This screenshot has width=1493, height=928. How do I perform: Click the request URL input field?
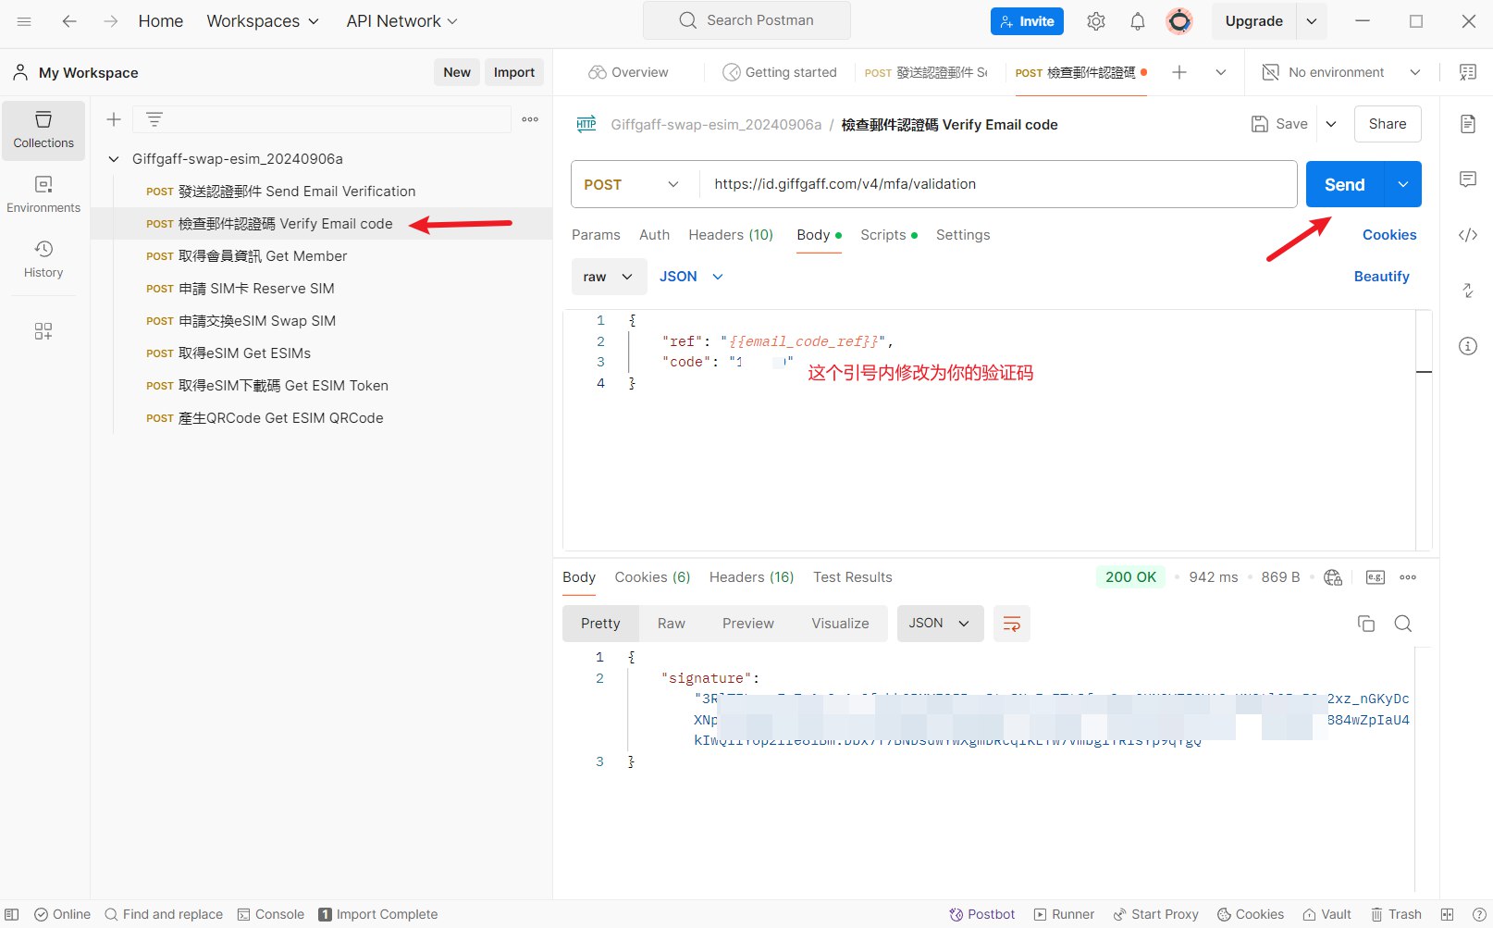[x=997, y=184]
